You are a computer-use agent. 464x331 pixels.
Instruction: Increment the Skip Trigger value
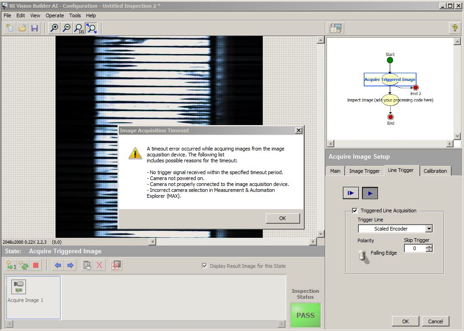click(x=429, y=246)
